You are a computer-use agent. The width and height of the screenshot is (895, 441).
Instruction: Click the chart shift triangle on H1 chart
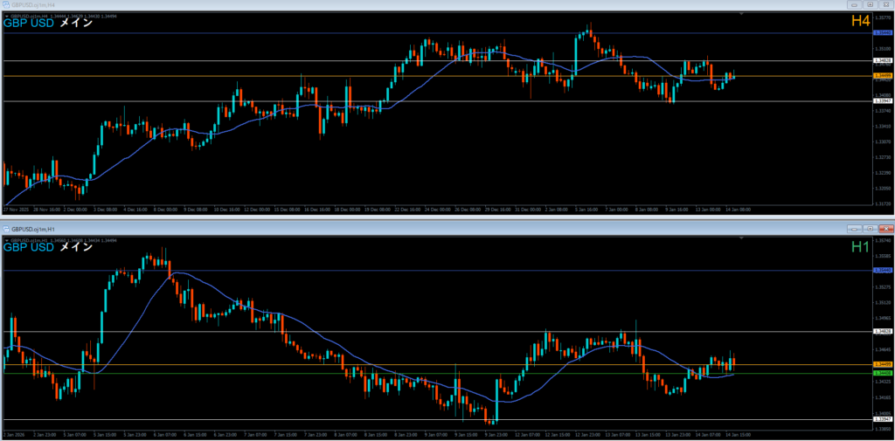(742, 238)
